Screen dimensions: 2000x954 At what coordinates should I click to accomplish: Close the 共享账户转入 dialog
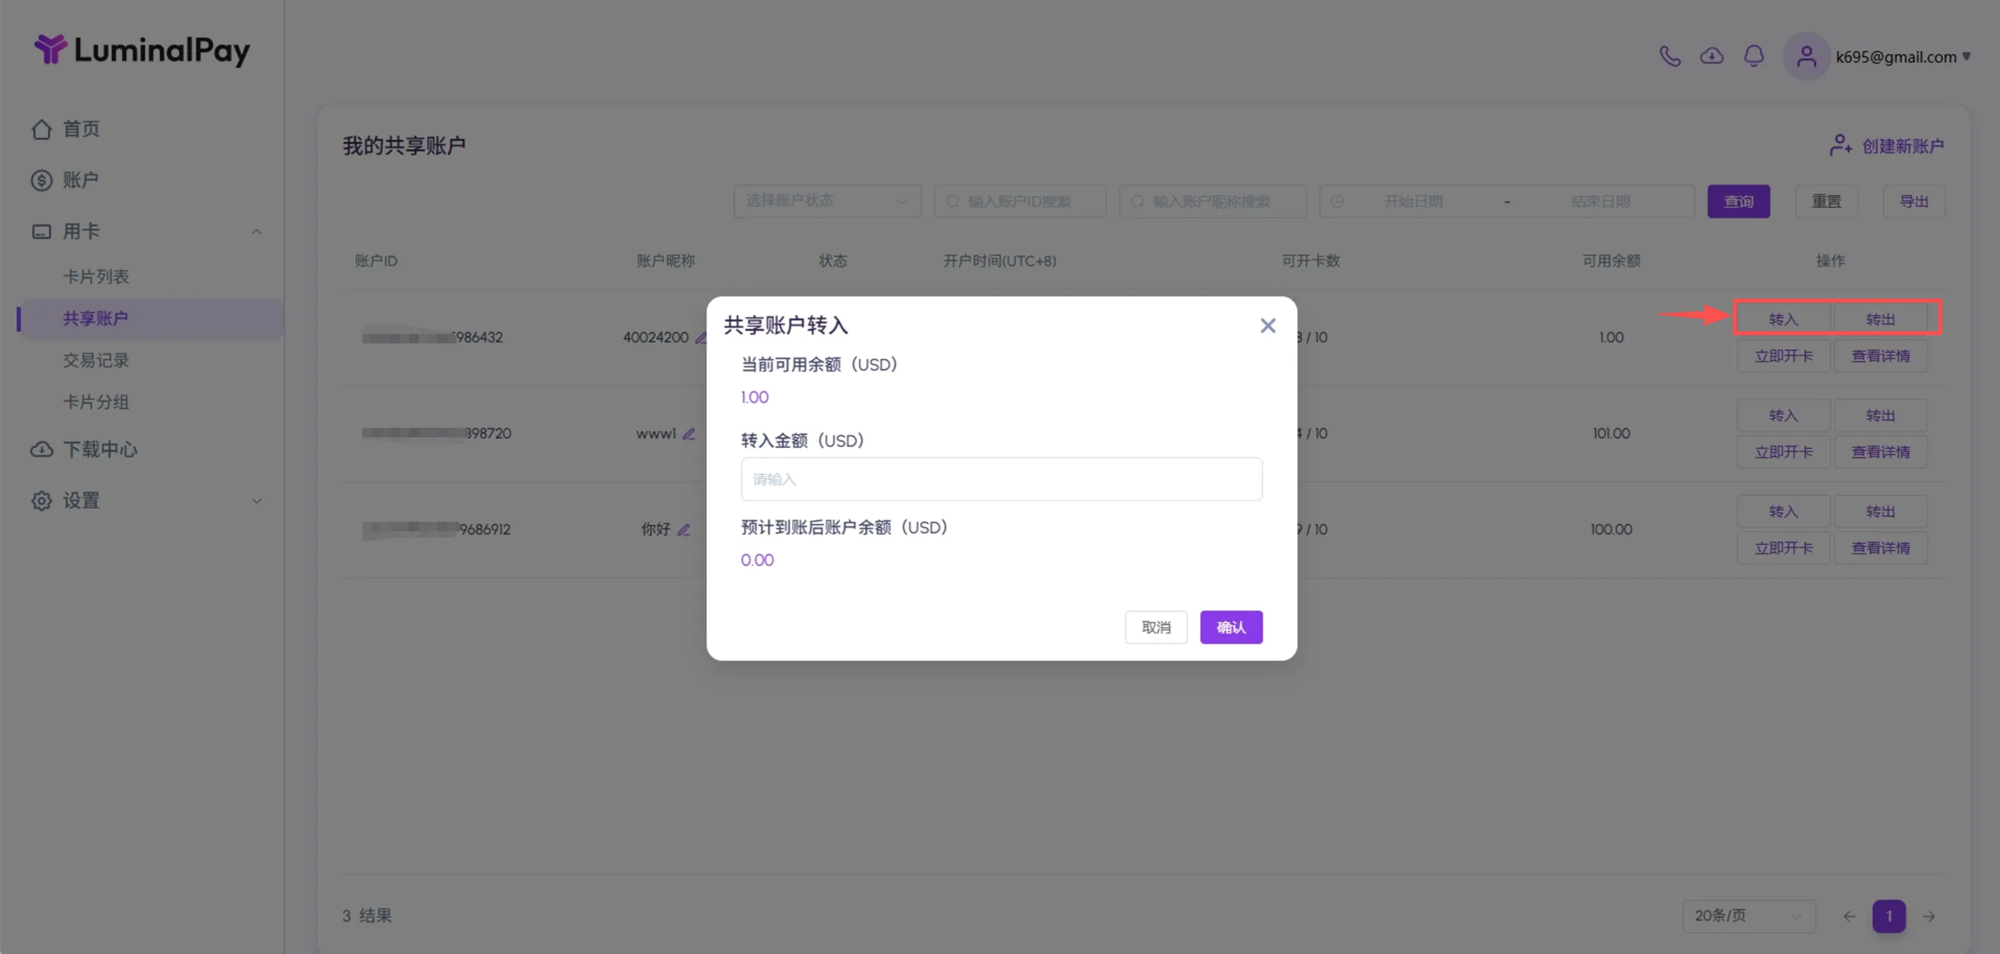[1268, 326]
